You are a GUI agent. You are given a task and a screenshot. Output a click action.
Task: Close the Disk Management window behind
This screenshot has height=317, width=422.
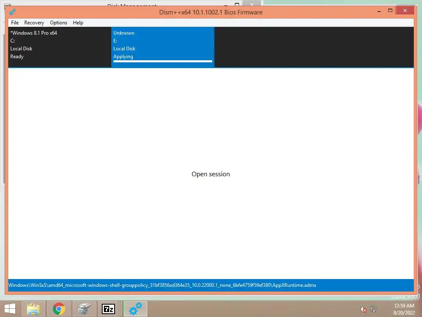tap(252, 4)
